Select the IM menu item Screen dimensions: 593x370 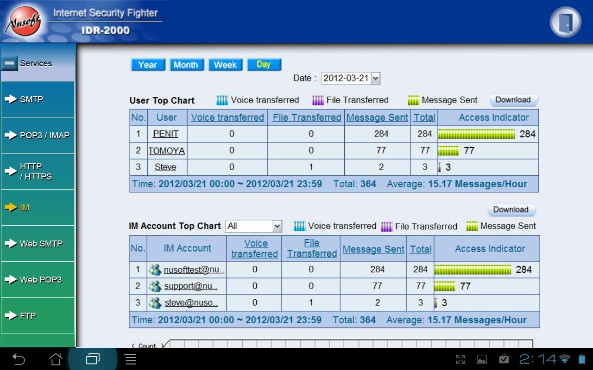point(38,208)
